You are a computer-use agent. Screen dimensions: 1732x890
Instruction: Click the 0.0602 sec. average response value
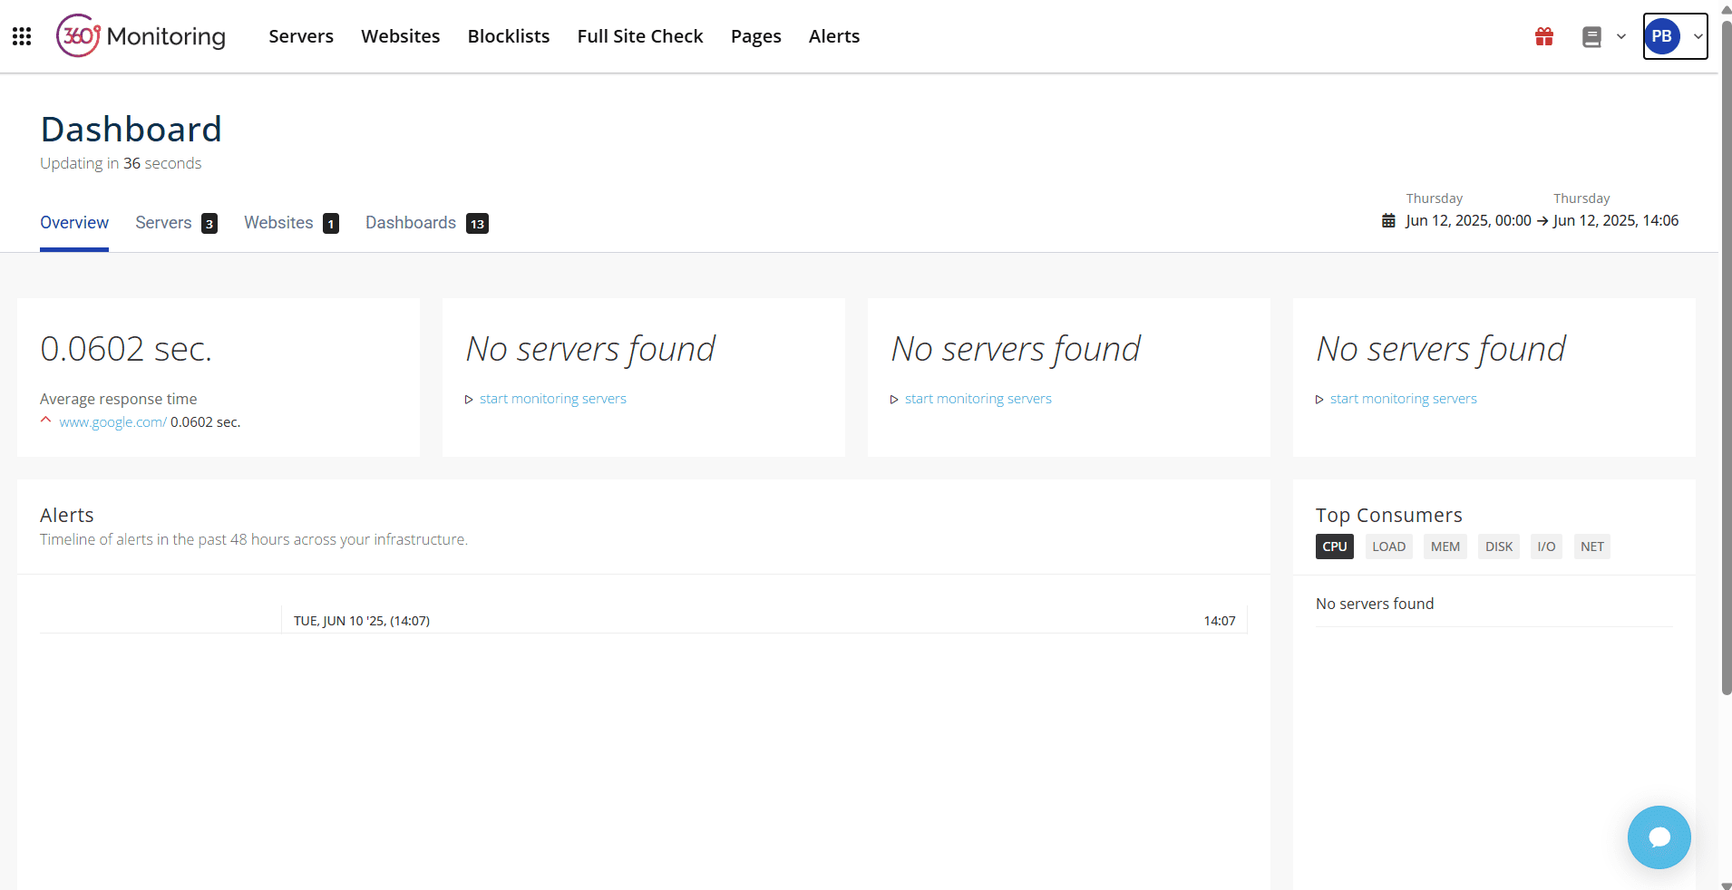(x=126, y=349)
